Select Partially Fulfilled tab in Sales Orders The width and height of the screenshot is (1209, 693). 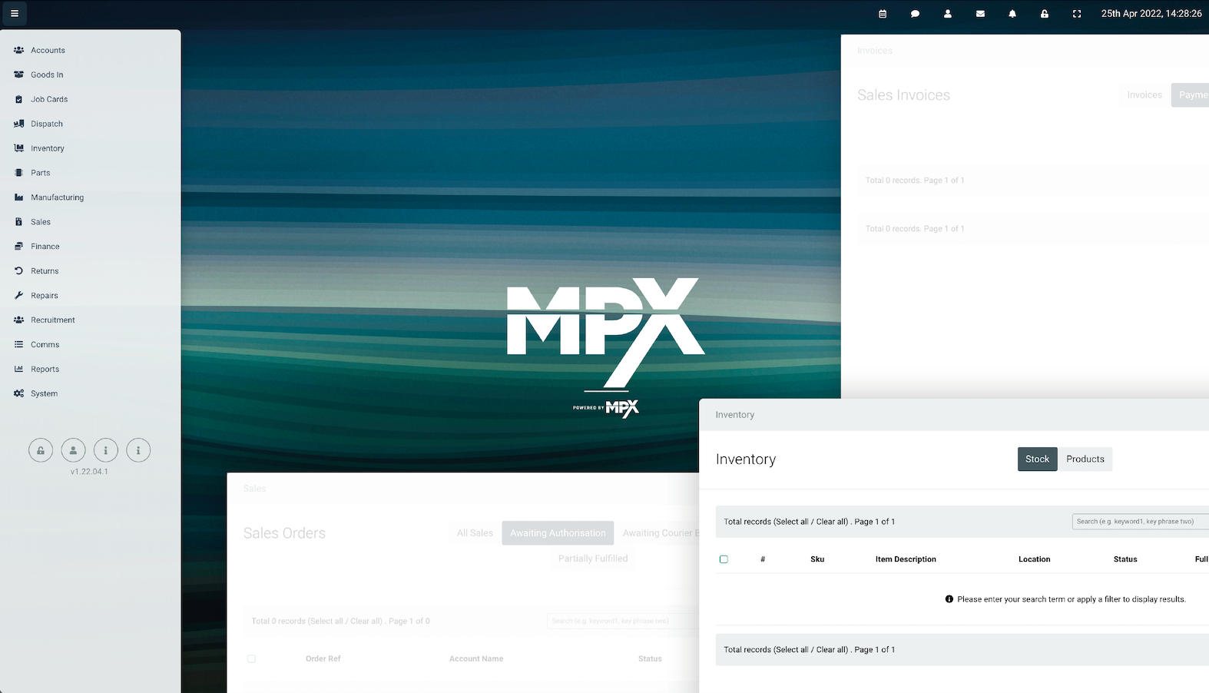click(593, 559)
